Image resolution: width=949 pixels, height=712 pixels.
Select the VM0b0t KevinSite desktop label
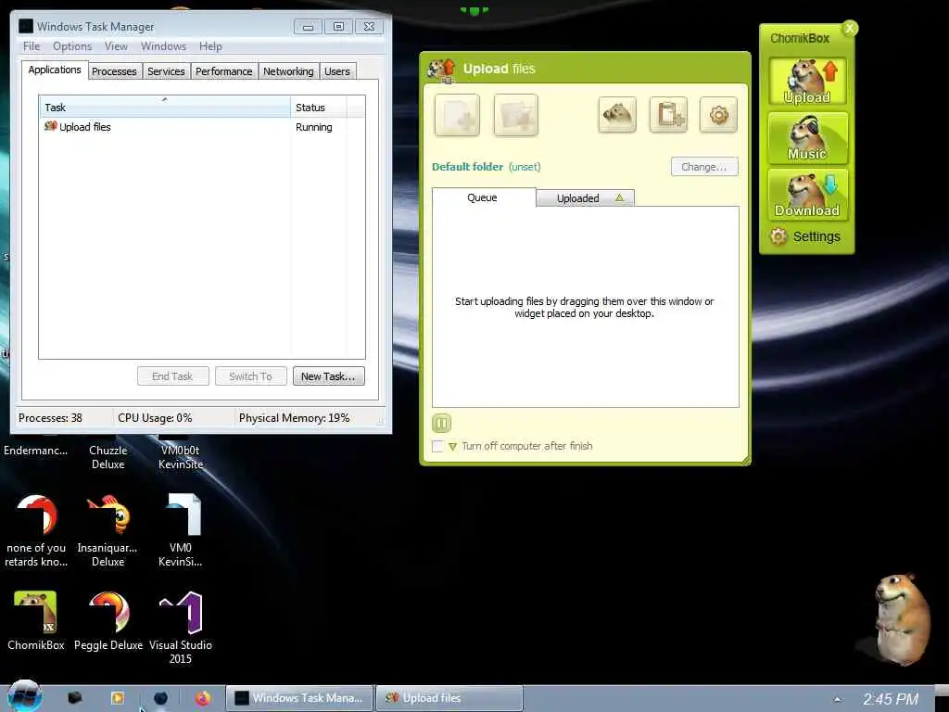181,457
